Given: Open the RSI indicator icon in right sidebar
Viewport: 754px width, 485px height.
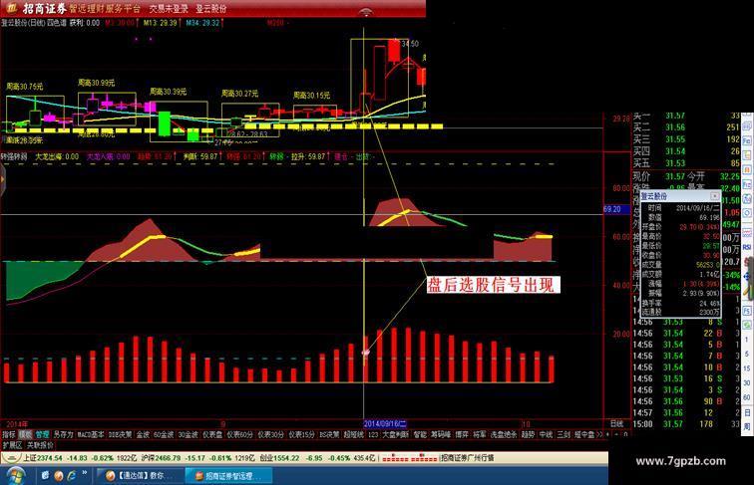Looking at the screenshot, I should coord(747,247).
